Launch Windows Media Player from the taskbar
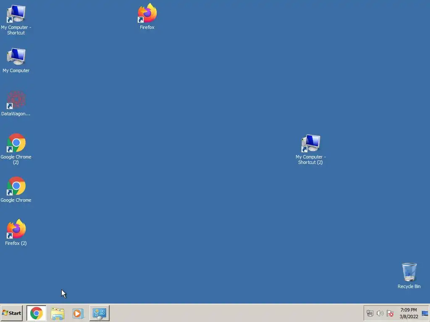The height and width of the screenshot is (322, 430). tap(78, 313)
